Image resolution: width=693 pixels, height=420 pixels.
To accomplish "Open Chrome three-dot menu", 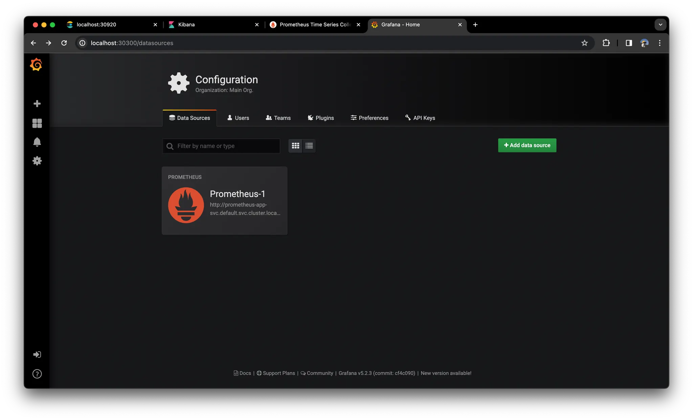I will (x=660, y=43).
